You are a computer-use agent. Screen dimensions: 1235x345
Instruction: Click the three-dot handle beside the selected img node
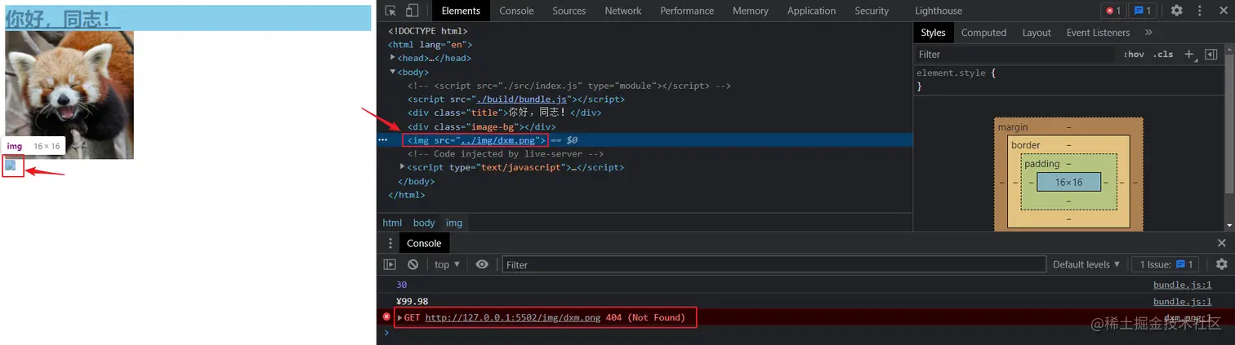click(x=382, y=140)
